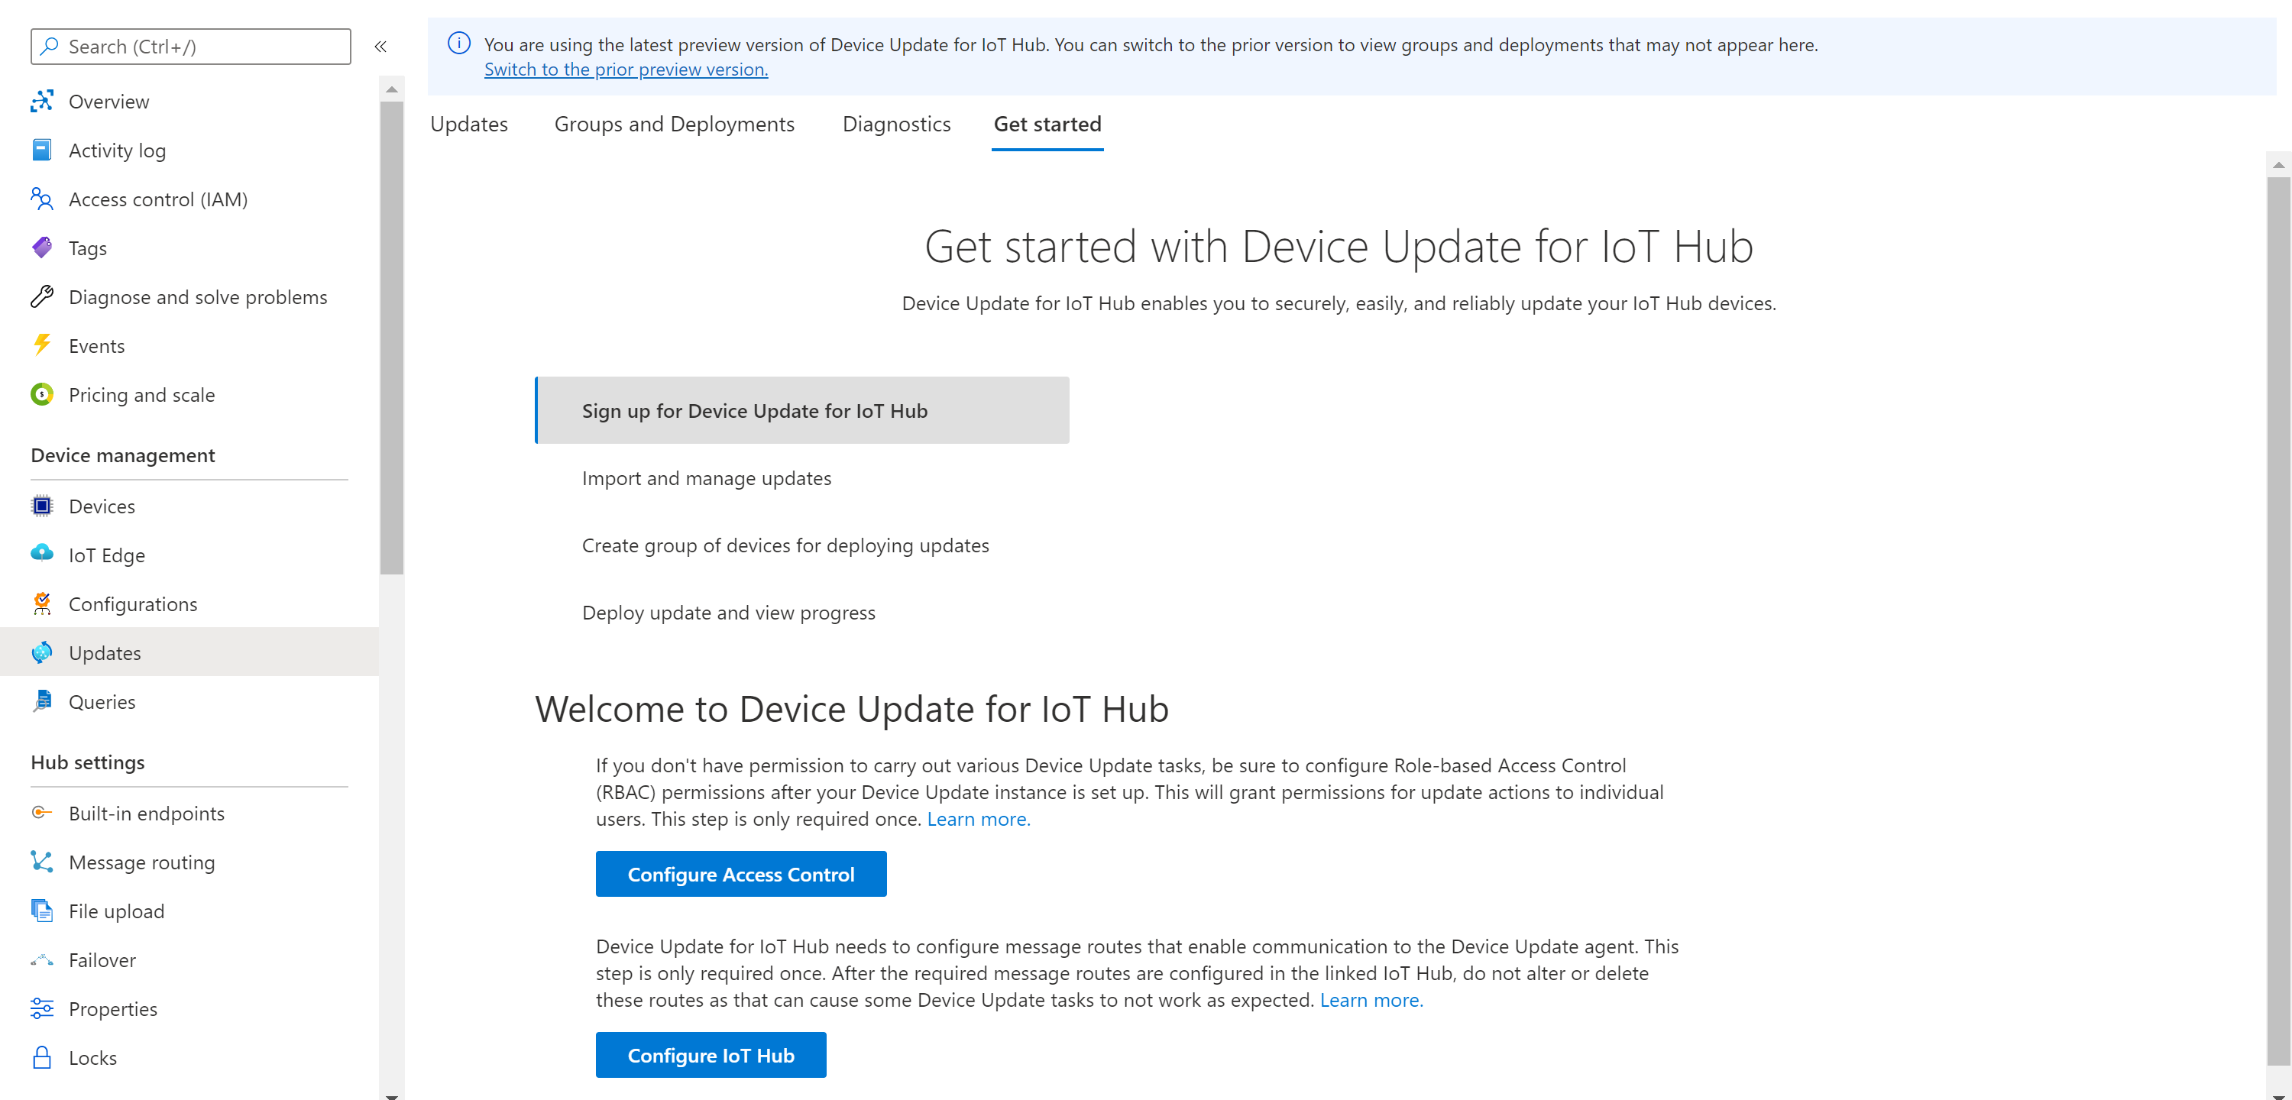Click Switch to the prior preview version link
Image resolution: width=2292 pixels, height=1100 pixels.
click(626, 70)
